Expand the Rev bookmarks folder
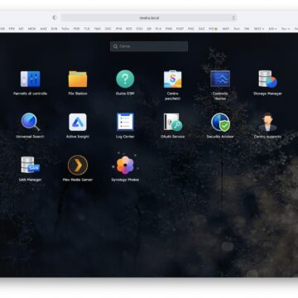Image resolution: width=298 pixels, height=298 pixels. coord(285,29)
